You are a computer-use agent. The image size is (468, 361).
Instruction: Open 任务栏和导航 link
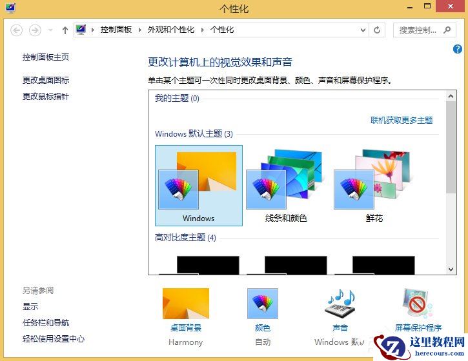tap(46, 322)
